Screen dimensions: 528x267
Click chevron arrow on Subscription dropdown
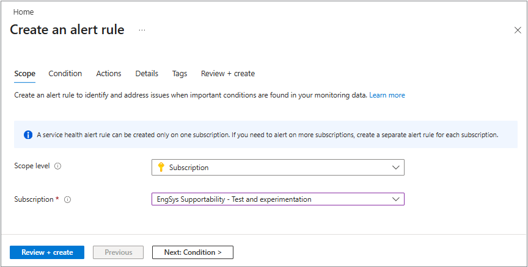pos(395,199)
